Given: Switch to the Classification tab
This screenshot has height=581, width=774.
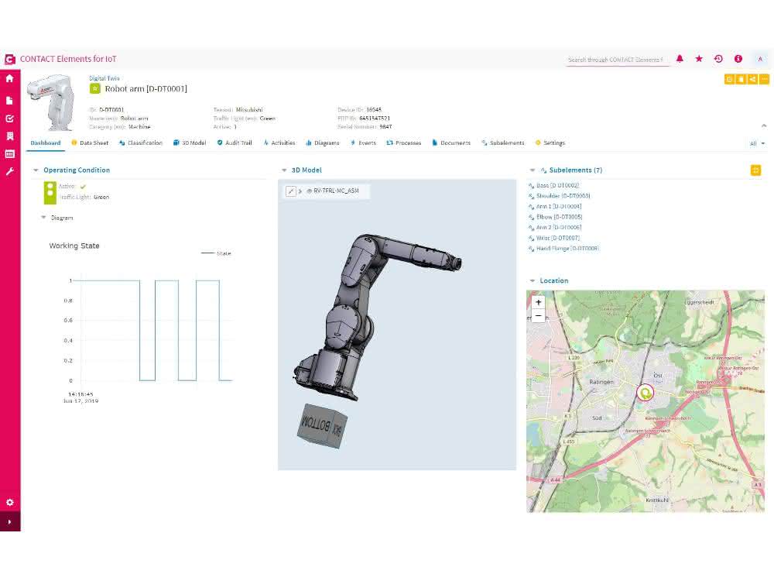Looking at the screenshot, I should coord(141,143).
